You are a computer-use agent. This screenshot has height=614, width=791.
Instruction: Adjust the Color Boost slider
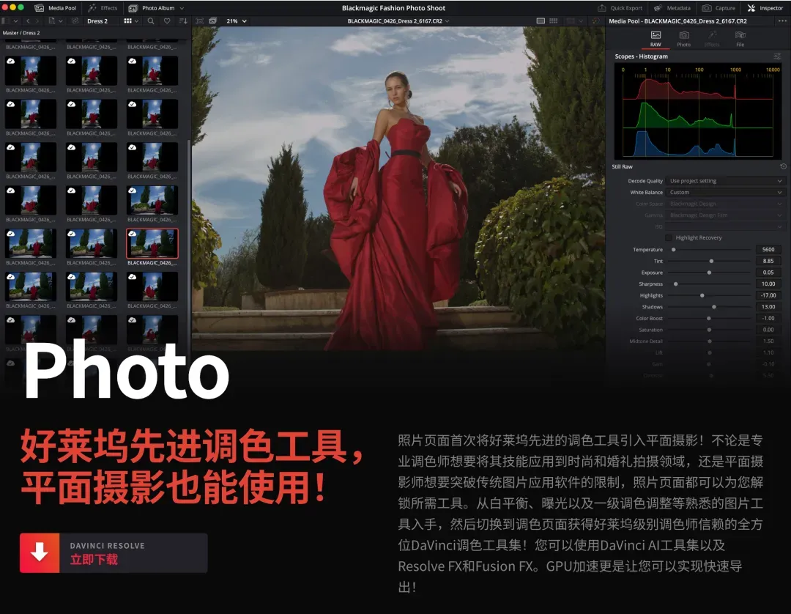point(709,318)
